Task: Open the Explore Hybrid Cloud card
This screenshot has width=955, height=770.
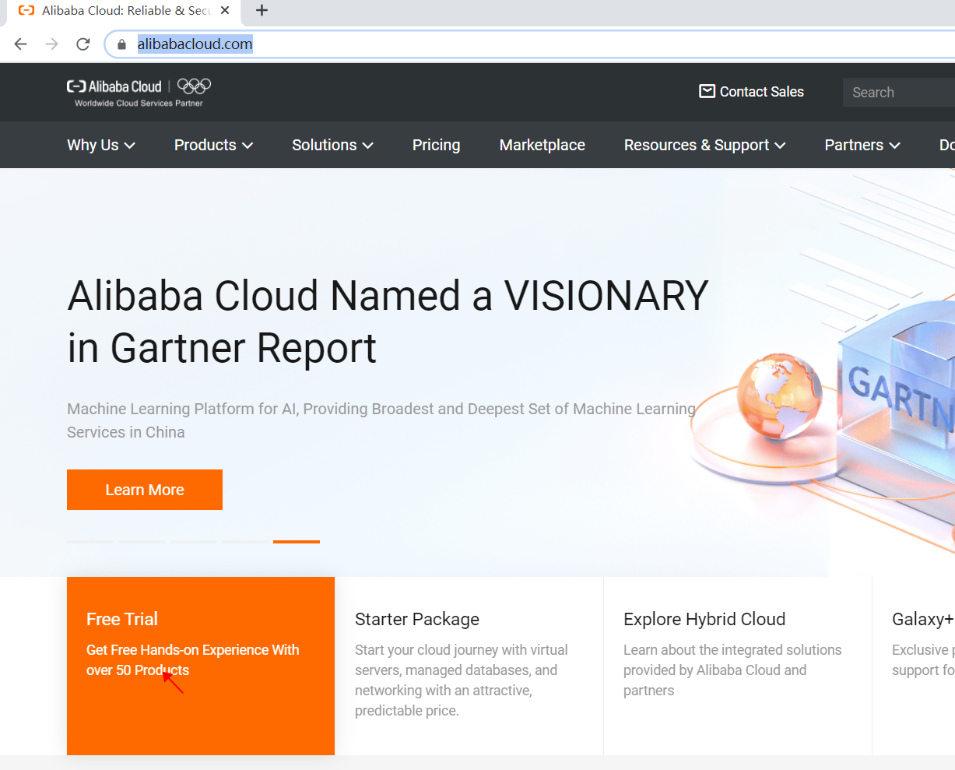Action: click(738, 666)
